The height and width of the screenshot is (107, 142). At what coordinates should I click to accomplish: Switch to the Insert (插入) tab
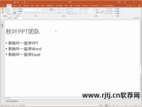pos(20,6)
